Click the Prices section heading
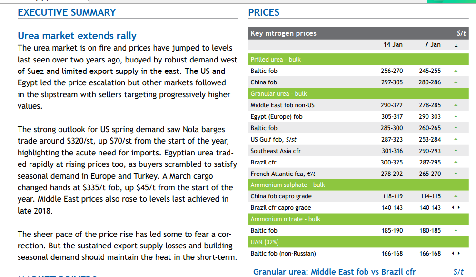 pos(264,12)
